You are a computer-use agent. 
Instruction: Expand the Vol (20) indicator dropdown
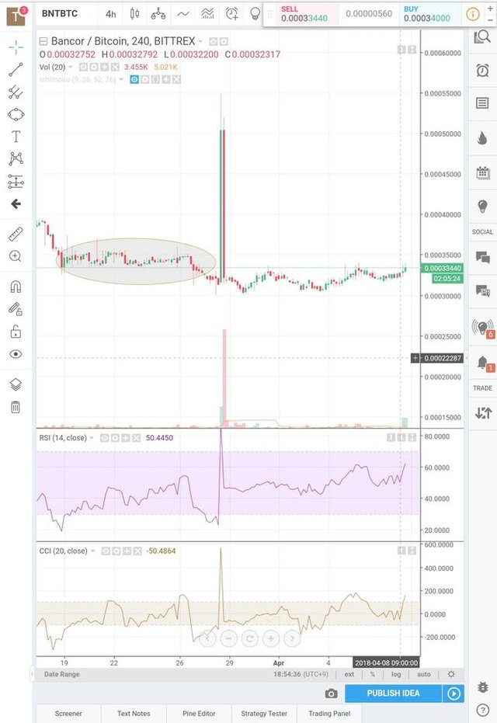click(x=71, y=67)
